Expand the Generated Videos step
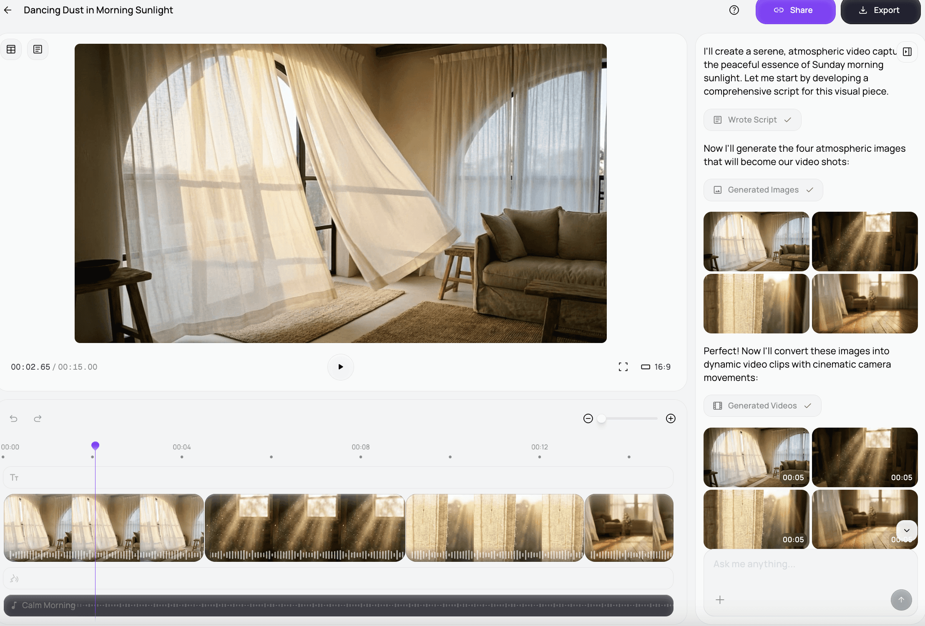Screen dimensions: 925x626 pyautogui.click(x=762, y=406)
